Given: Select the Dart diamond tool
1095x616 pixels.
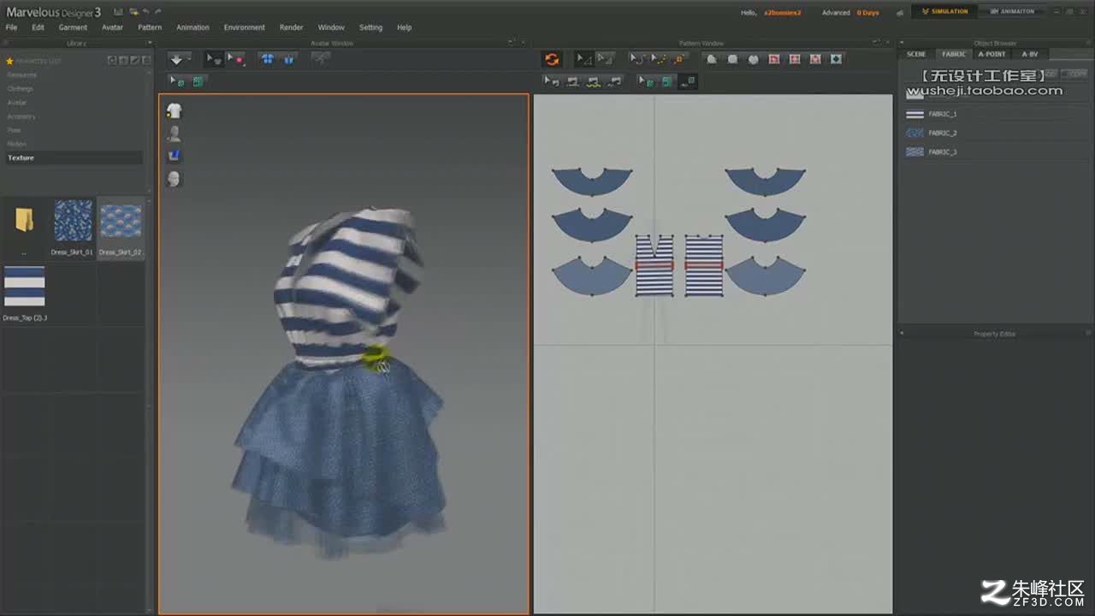Looking at the screenshot, I should tap(836, 59).
